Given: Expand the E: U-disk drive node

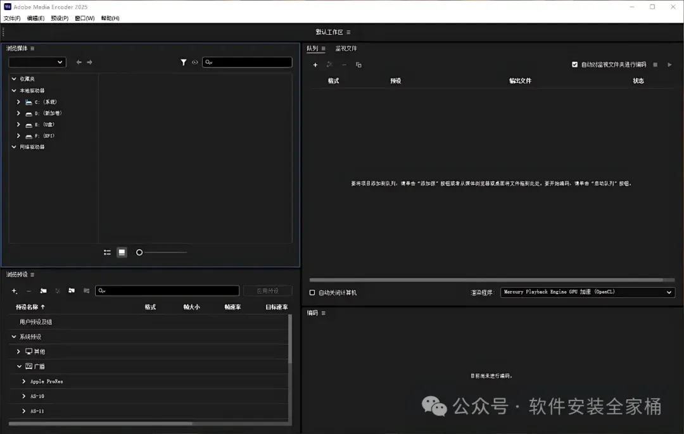Looking at the screenshot, I should [18, 124].
